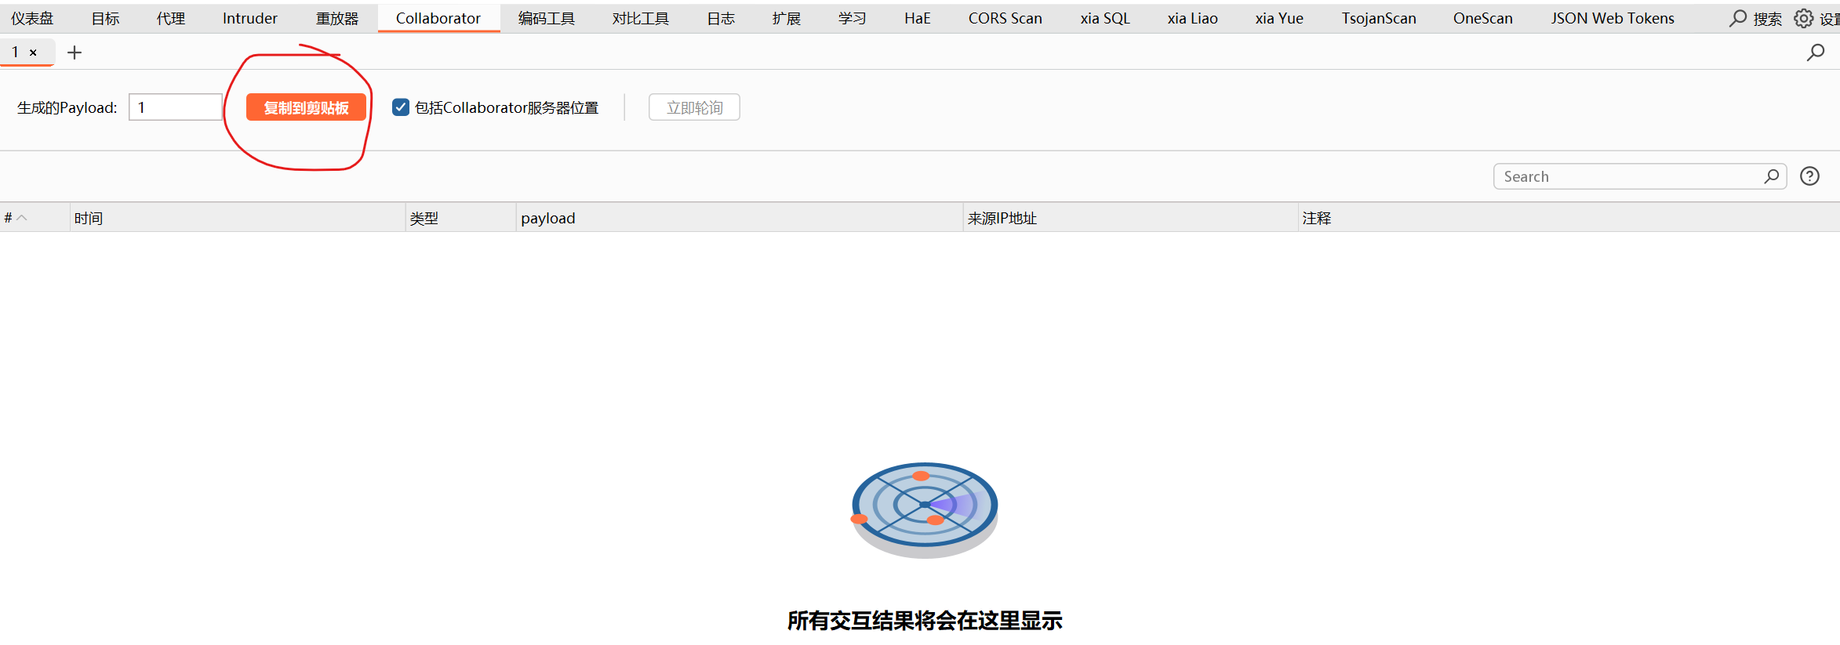The image size is (1840, 645).
Task: Close Collaborator tab 1 with the x
Action: 33,53
